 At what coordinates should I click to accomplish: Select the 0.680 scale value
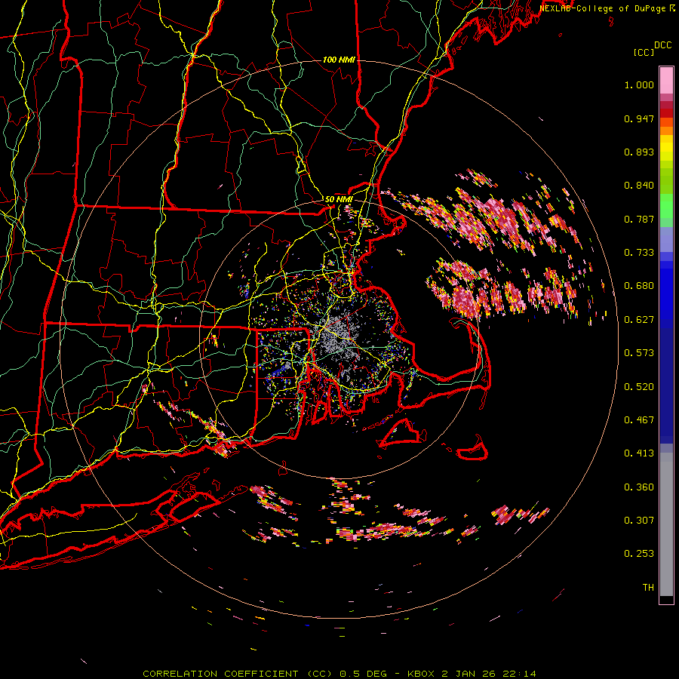[639, 286]
